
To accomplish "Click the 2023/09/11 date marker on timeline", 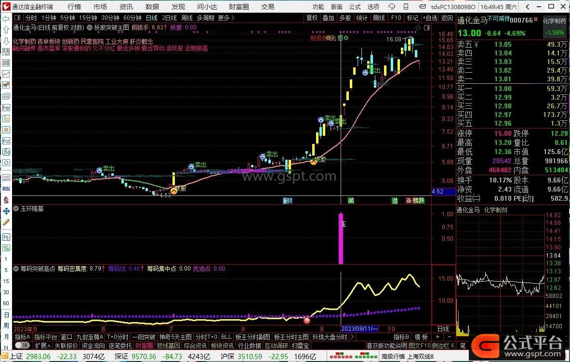I will click(359, 329).
